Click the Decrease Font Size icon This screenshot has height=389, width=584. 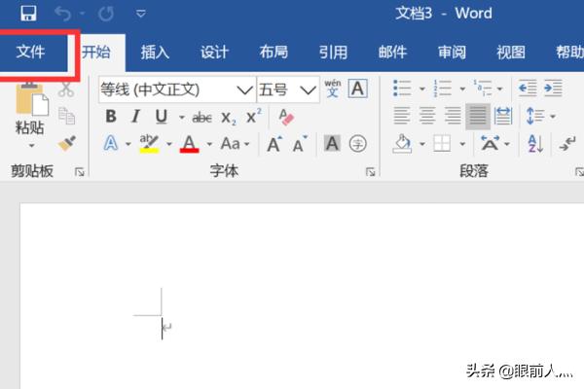pyautogui.click(x=300, y=144)
